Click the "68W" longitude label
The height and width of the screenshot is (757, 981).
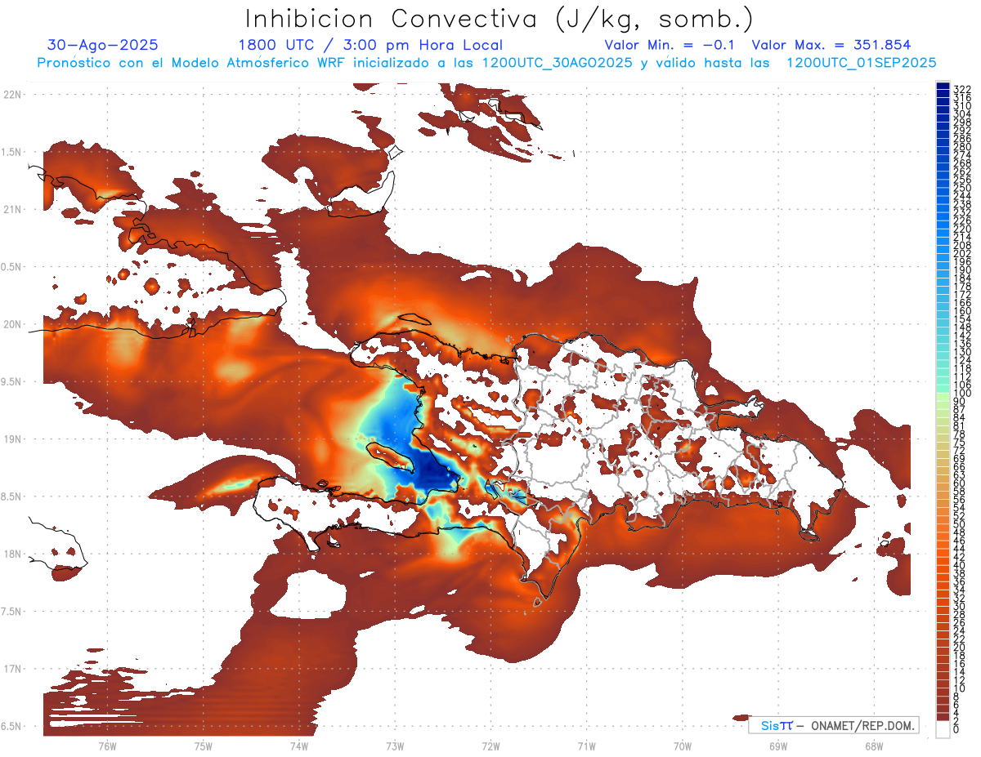click(874, 746)
